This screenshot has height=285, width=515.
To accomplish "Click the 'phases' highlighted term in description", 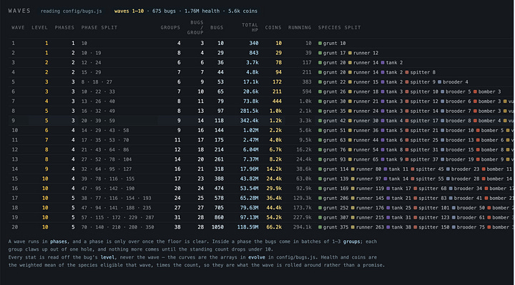I will (x=59, y=241).
